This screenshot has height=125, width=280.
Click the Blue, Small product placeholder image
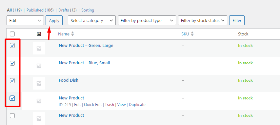point(39,66)
